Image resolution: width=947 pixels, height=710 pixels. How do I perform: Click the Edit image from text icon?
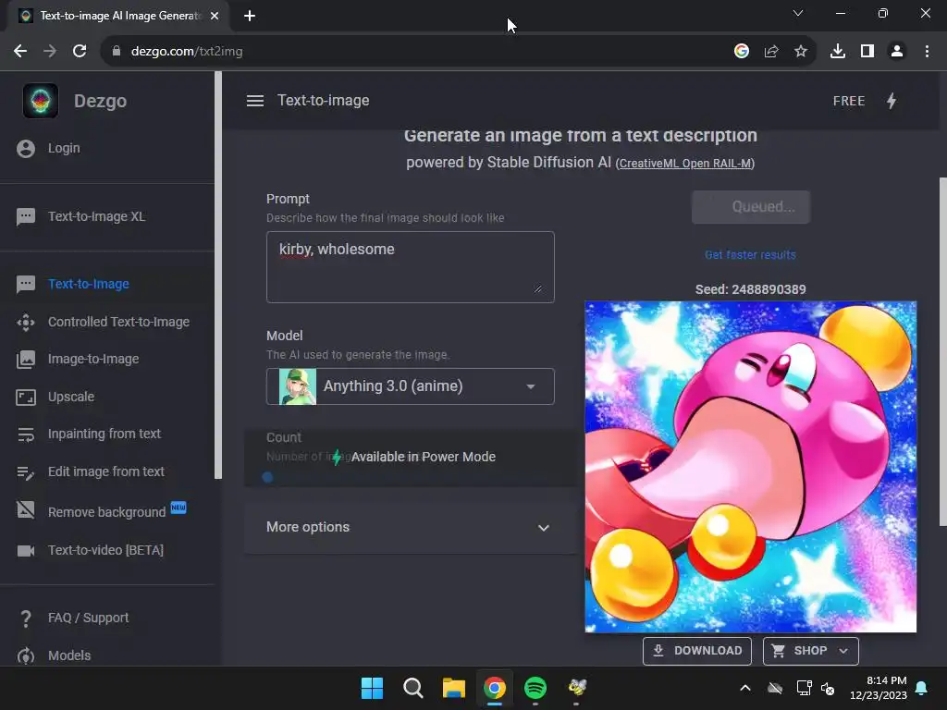click(x=26, y=472)
